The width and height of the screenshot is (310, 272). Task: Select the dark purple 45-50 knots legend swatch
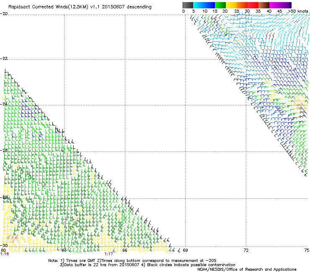point(286,5)
